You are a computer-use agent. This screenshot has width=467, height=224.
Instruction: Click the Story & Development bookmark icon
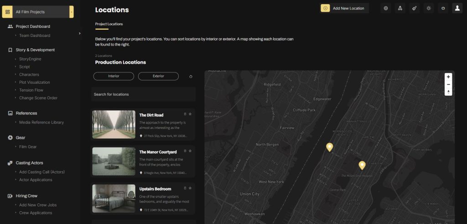[10, 50]
